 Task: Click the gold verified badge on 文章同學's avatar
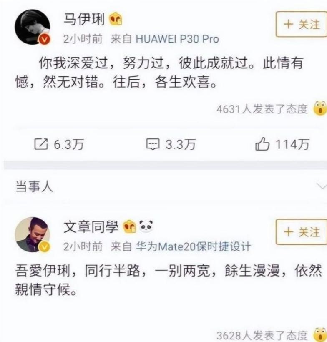[x=45, y=247]
